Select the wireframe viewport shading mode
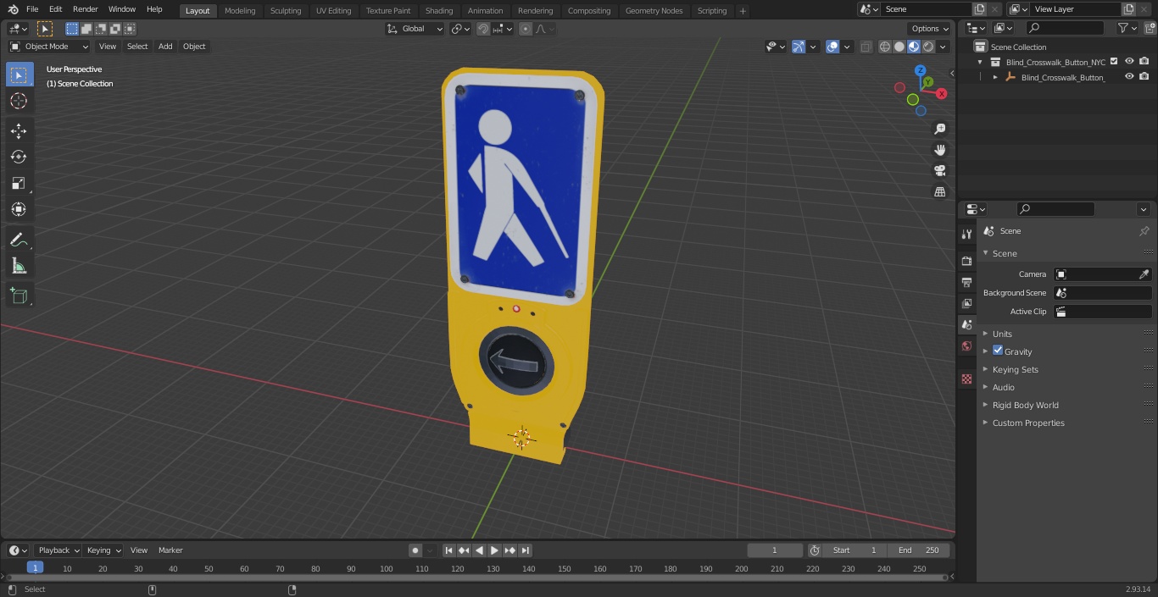This screenshot has height=597, width=1158. (884, 47)
